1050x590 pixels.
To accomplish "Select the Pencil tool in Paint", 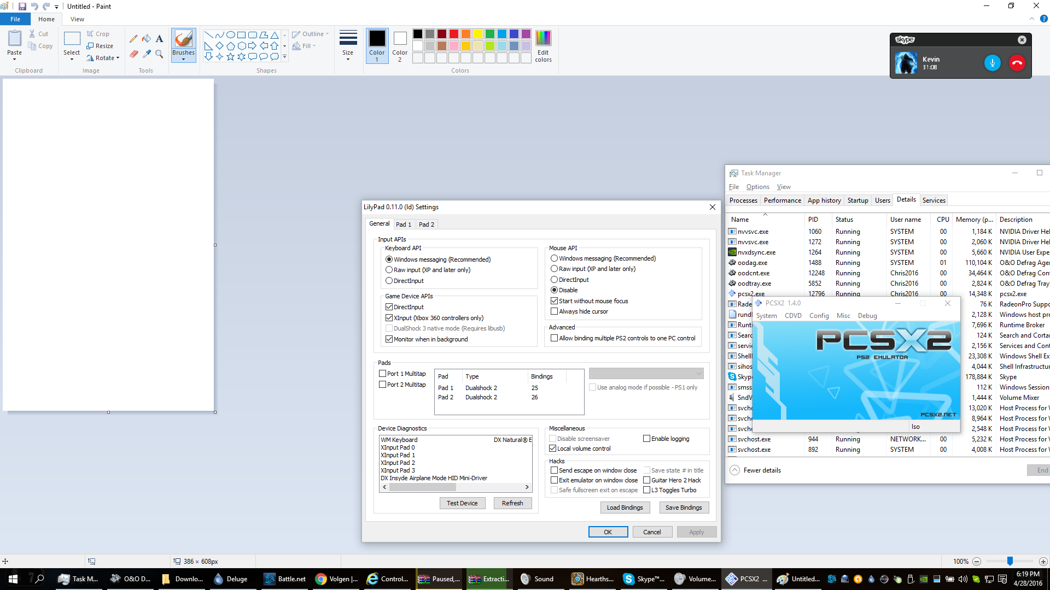I will (x=133, y=39).
